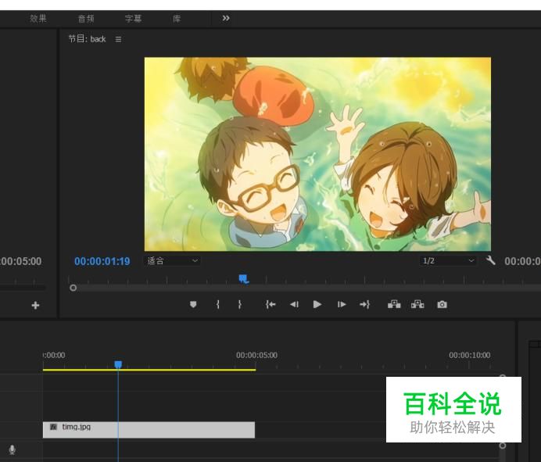The width and height of the screenshot is (541, 462).
Task: Open the 适合 zoom level dropdown
Action: (x=172, y=260)
